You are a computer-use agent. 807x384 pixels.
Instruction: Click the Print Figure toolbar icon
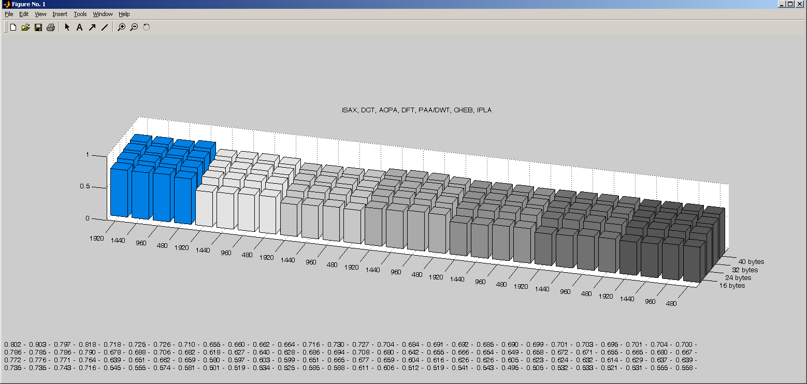point(51,27)
